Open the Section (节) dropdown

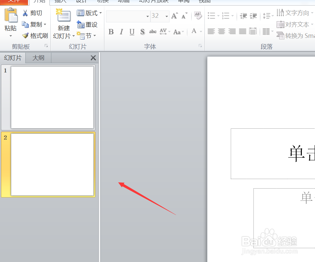pos(86,36)
